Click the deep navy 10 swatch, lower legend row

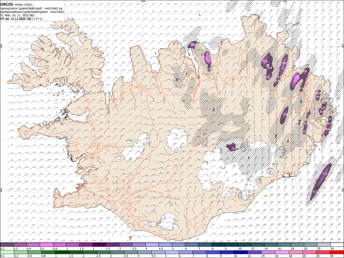click(241, 252)
